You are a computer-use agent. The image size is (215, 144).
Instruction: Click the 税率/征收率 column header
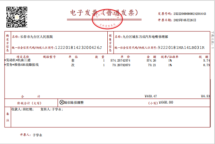click(170, 57)
